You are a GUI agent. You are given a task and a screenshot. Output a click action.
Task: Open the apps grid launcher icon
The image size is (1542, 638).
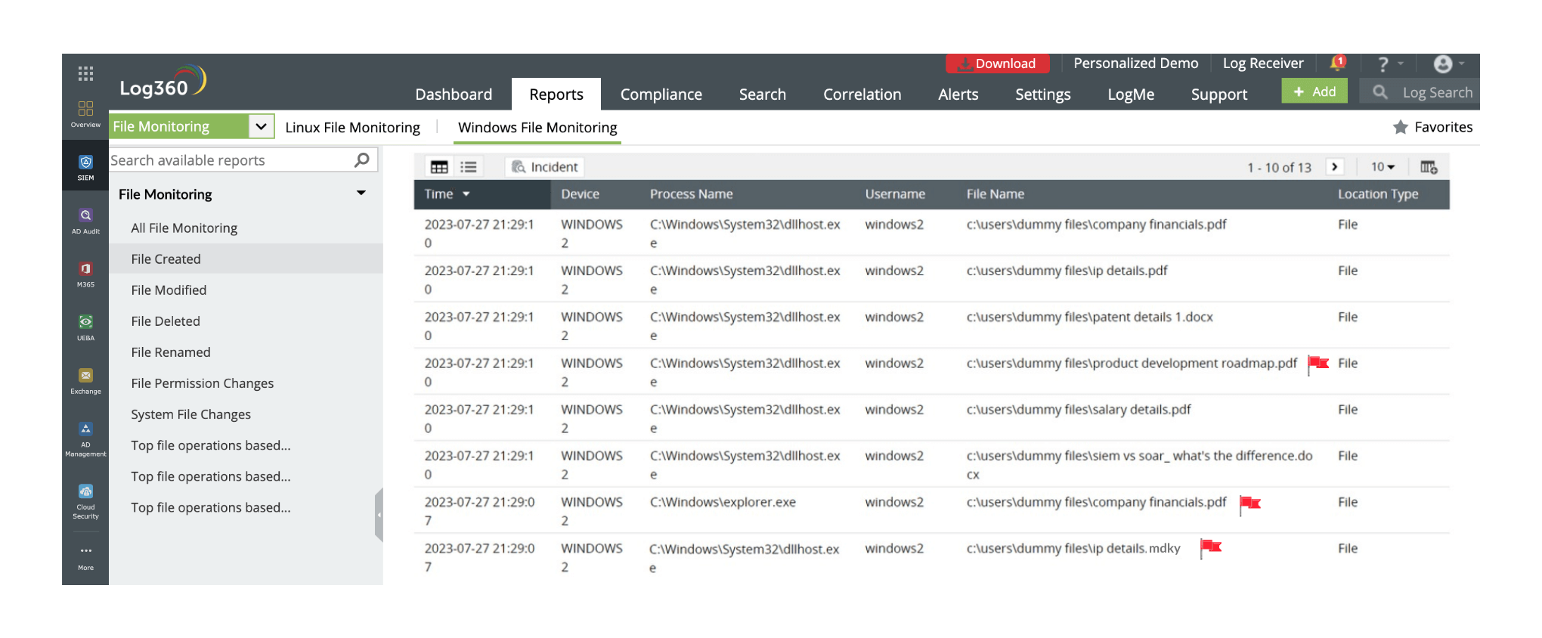tap(85, 73)
